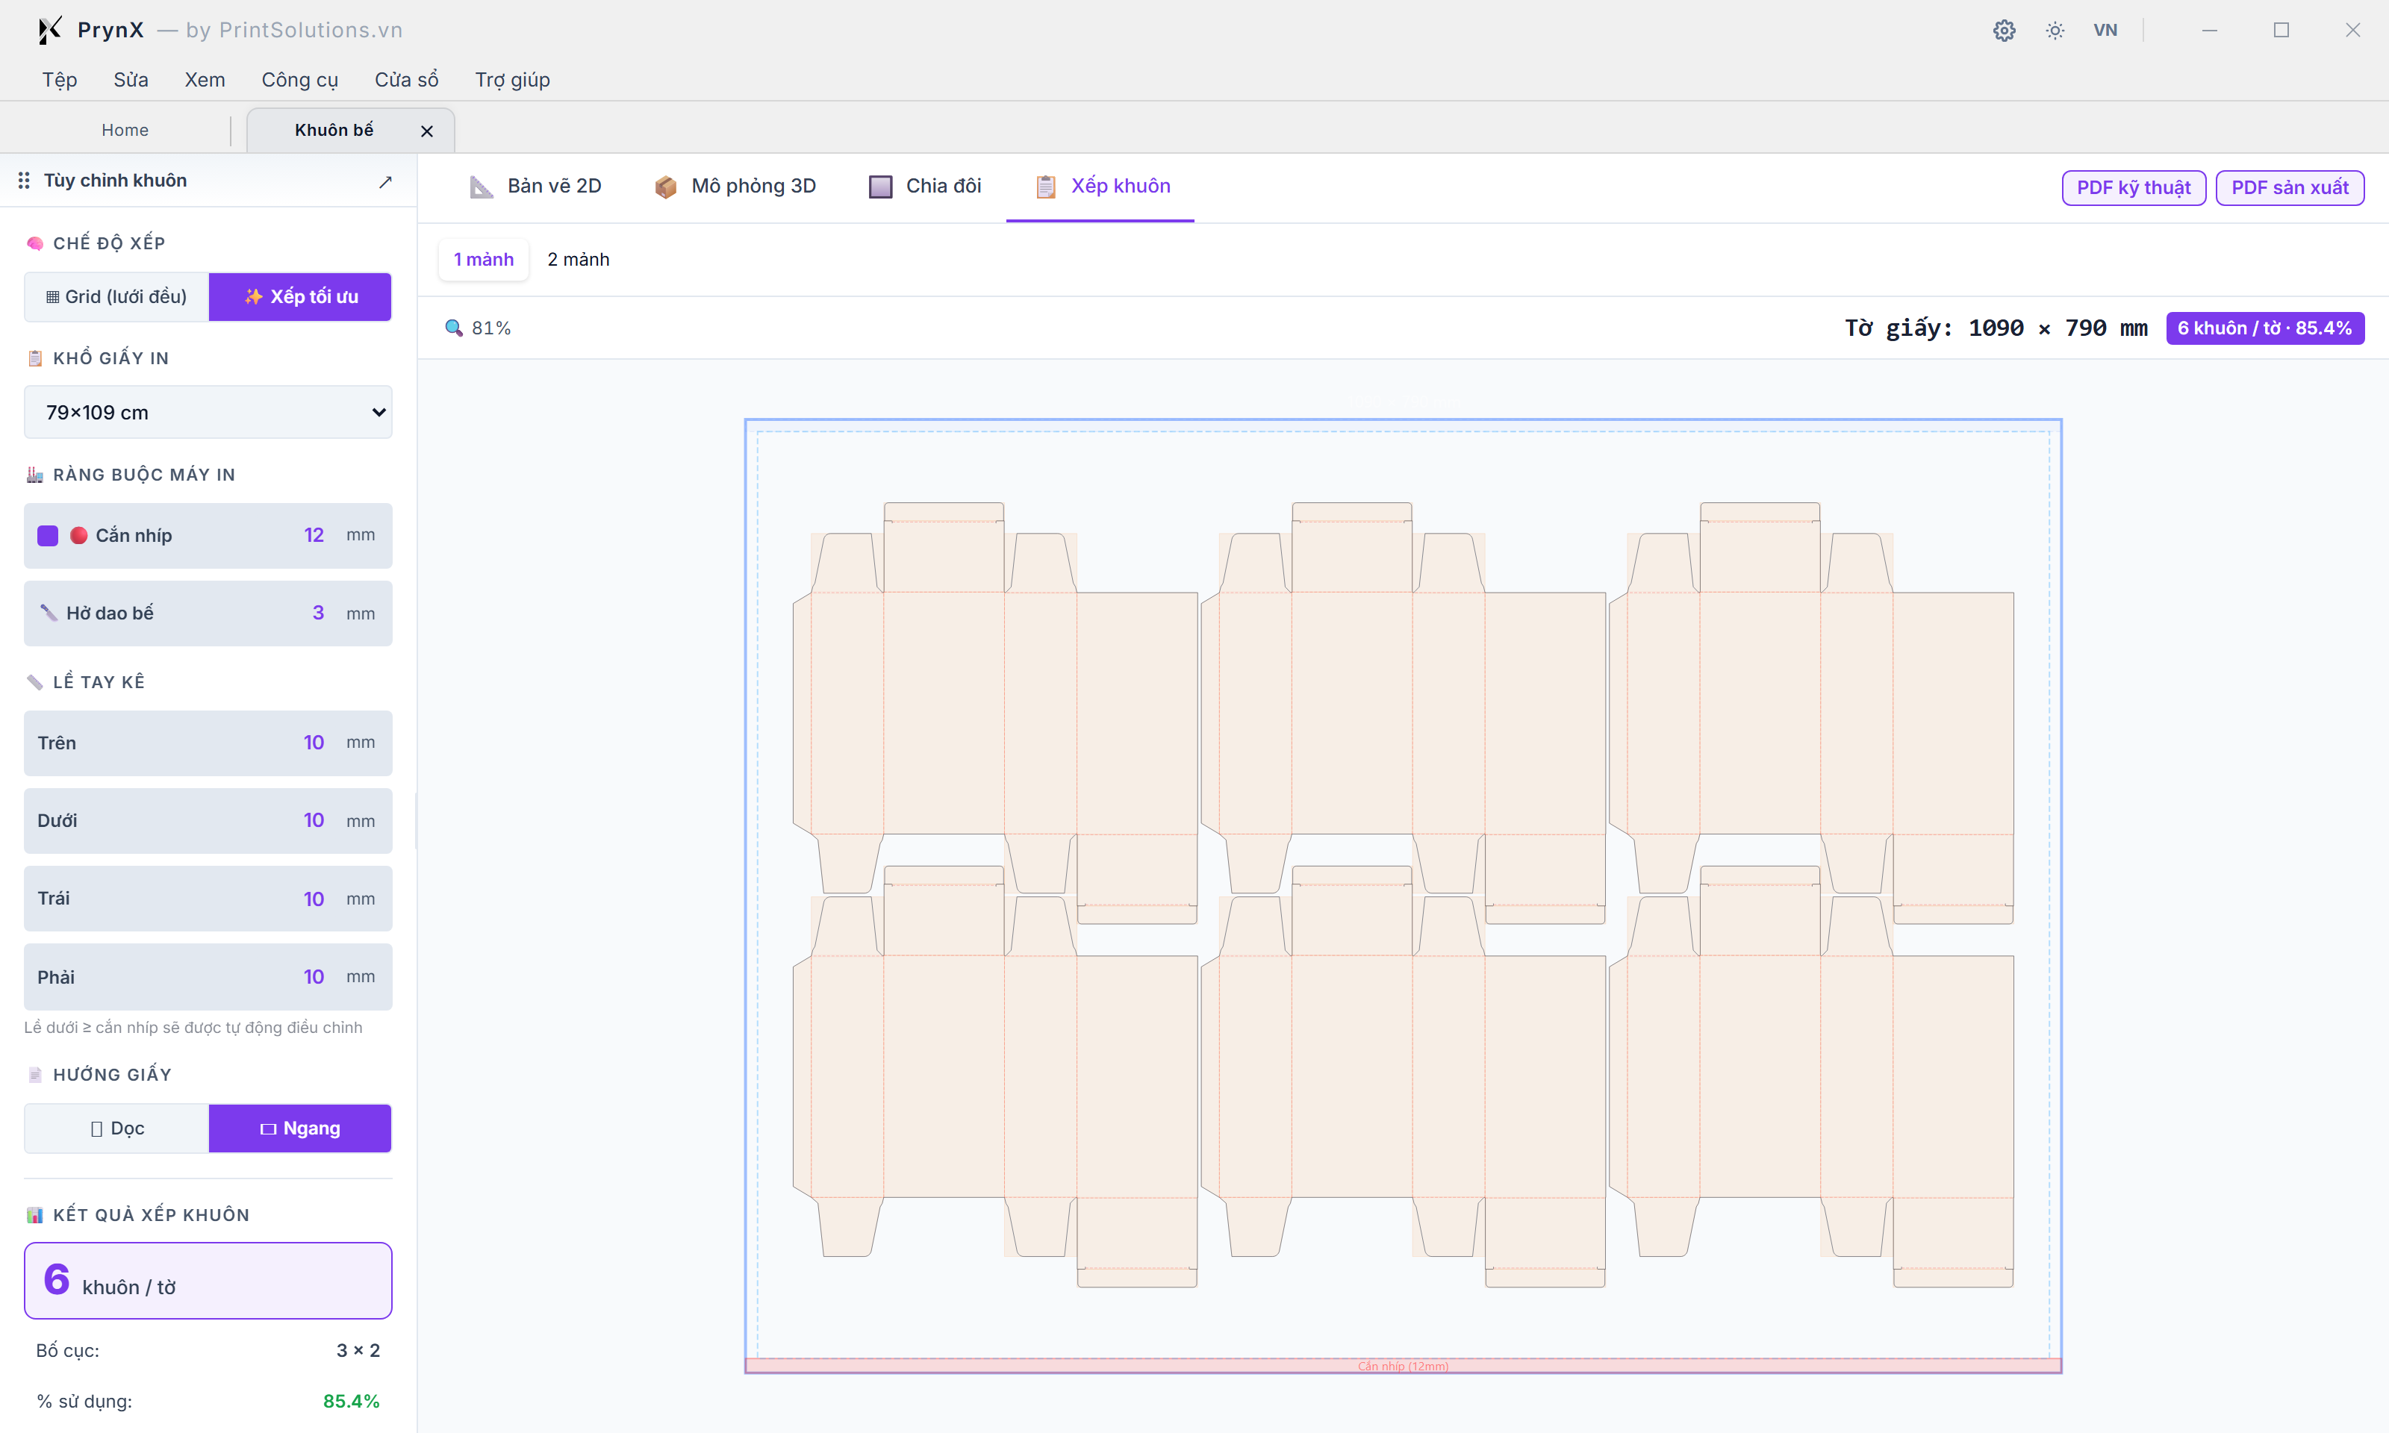Click the Cắn nhíp (12mm) gripper strip

1403,1365
